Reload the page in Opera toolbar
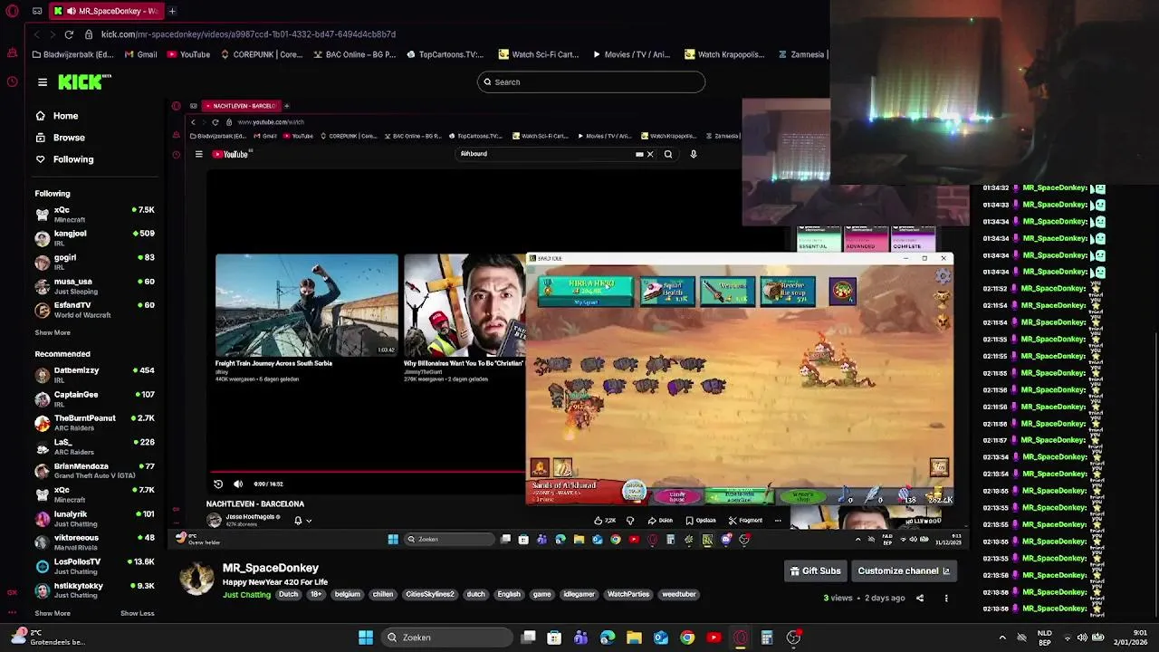Image resolution: width=1159 pixels, height=652 pixels. tap(69, 34)
